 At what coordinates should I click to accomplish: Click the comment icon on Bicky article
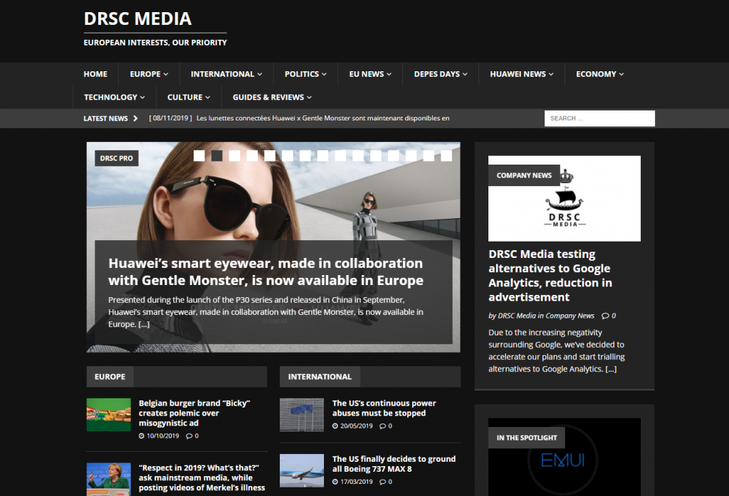[189, 436]
